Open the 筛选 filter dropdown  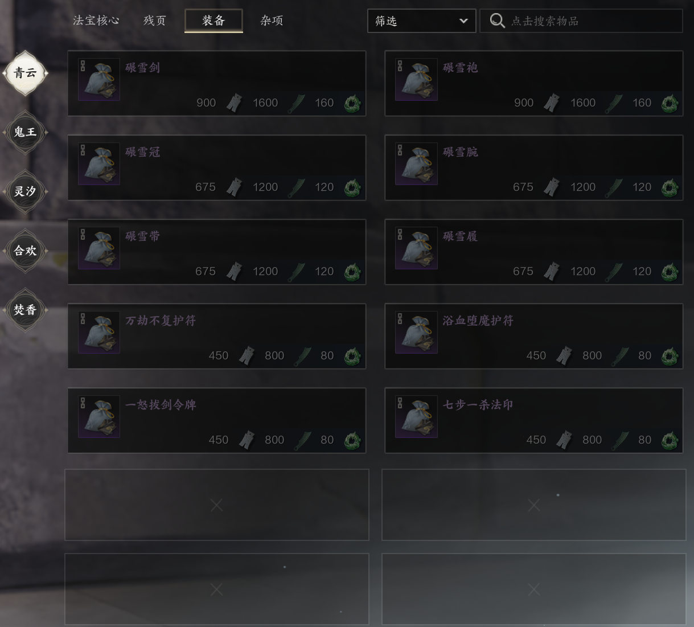(x=422, y=21)
